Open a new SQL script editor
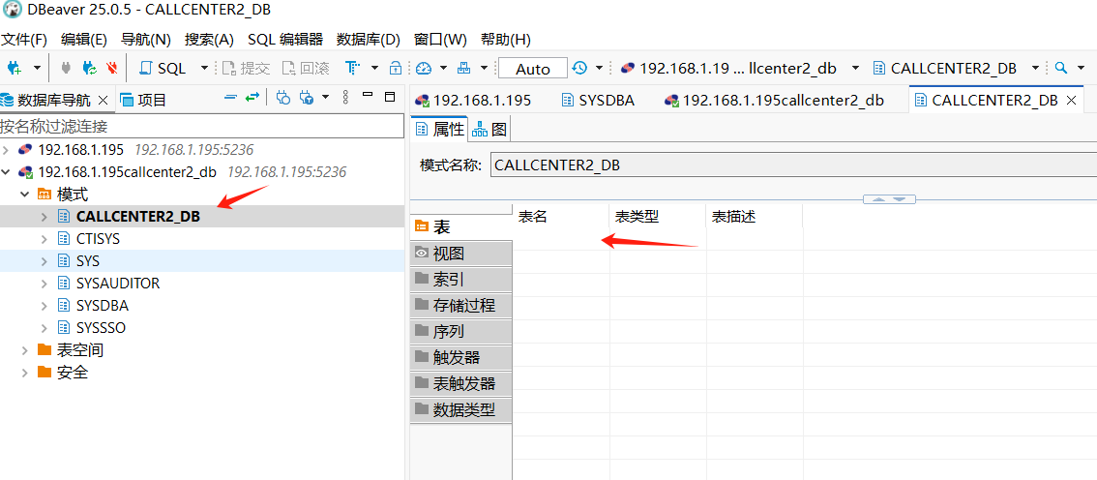The image size is (1097, 480). click(x=163, y=68)
